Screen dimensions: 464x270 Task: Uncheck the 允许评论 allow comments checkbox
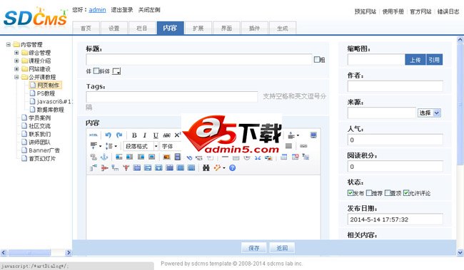(x=406, y=193)
